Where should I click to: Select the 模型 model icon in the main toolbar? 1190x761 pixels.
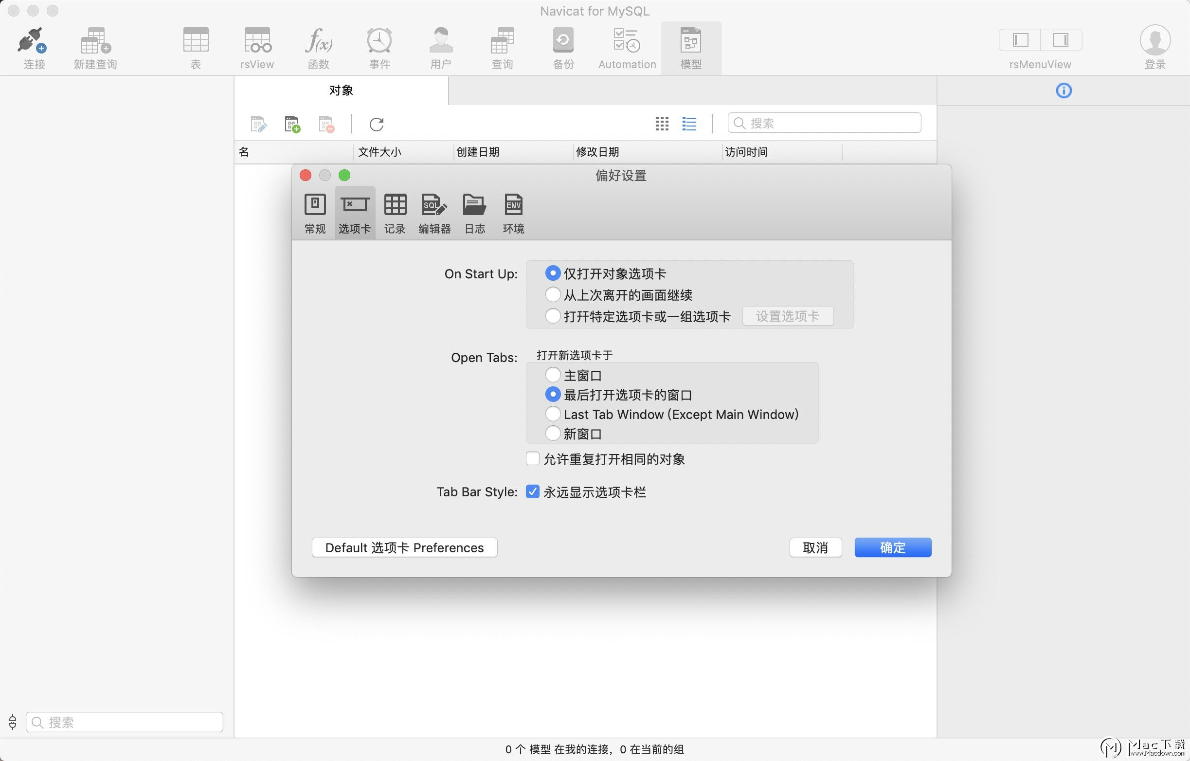click(691, 40)
